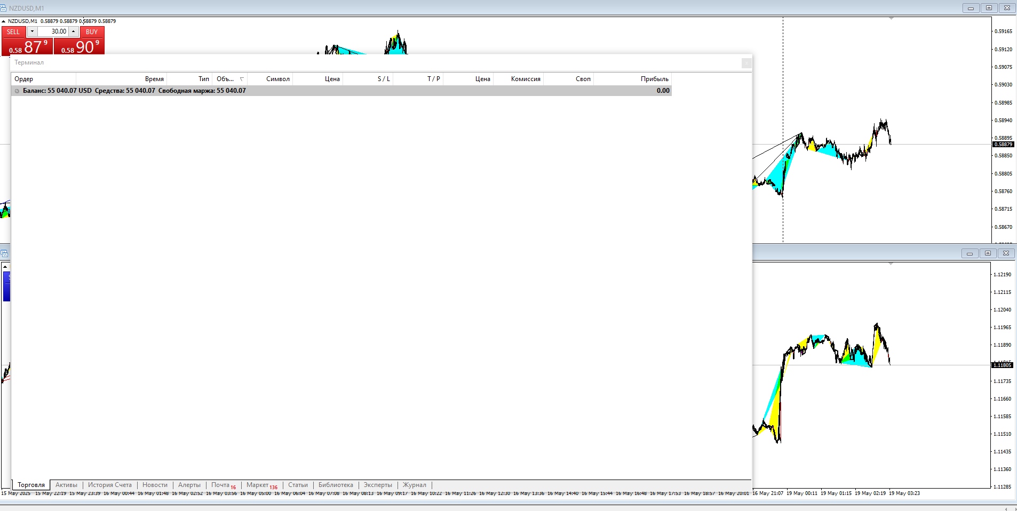Decrease trade volume with the down arrow

(32, 31)
